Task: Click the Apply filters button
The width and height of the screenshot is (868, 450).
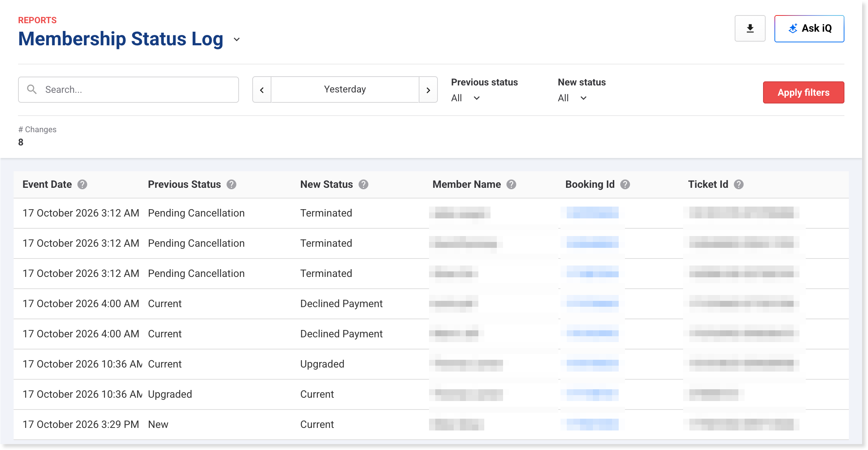Action: coord(804,92)
